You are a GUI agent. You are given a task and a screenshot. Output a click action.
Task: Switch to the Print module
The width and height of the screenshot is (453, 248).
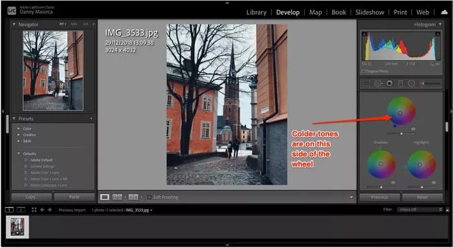coord(401,12)
